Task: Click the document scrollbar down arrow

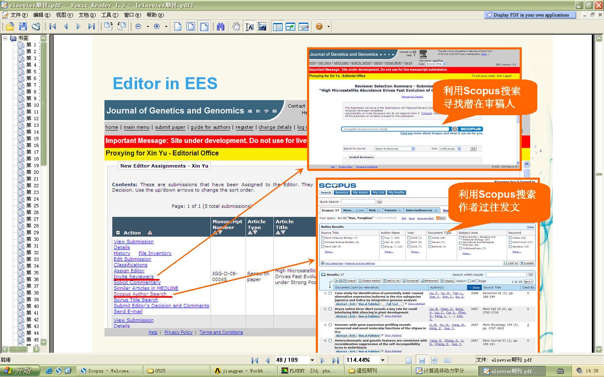Action: (x=599, y=349)
